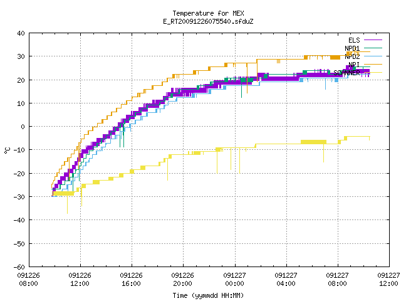Click the ELS legend label
This screenshot has height=301, width=401.
(354, 40)
